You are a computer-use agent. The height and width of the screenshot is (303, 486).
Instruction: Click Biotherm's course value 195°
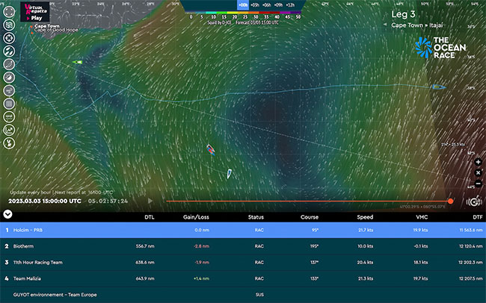point(314,246)
